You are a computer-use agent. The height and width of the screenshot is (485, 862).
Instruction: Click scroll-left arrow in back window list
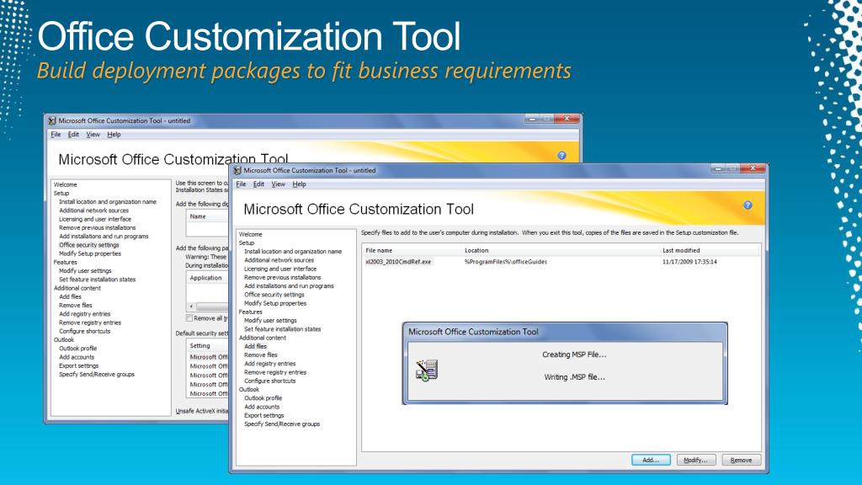point(191,306)
